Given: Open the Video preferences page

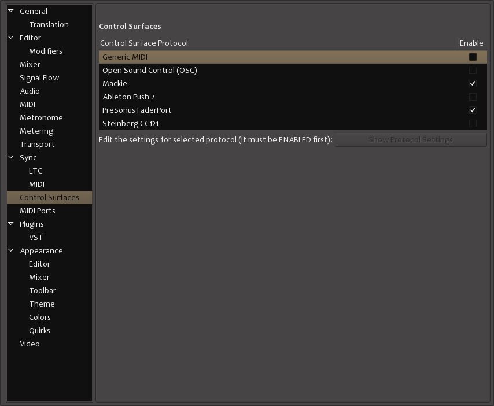Looking at the screenshot, I should point(30,344).
